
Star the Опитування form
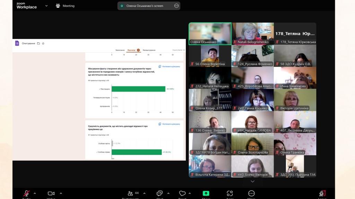click(x=43, y=43)
